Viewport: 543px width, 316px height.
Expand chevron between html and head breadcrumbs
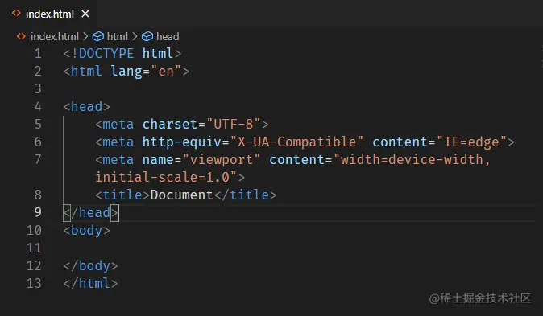(x=135, y=36)
